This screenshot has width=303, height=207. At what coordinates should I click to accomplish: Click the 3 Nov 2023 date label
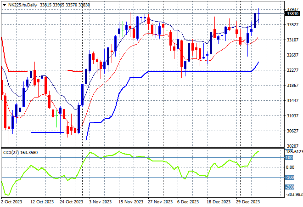(99, 201)
